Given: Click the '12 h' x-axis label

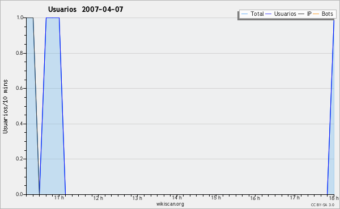Looking at the screenshot, I should tap(98, 198).
